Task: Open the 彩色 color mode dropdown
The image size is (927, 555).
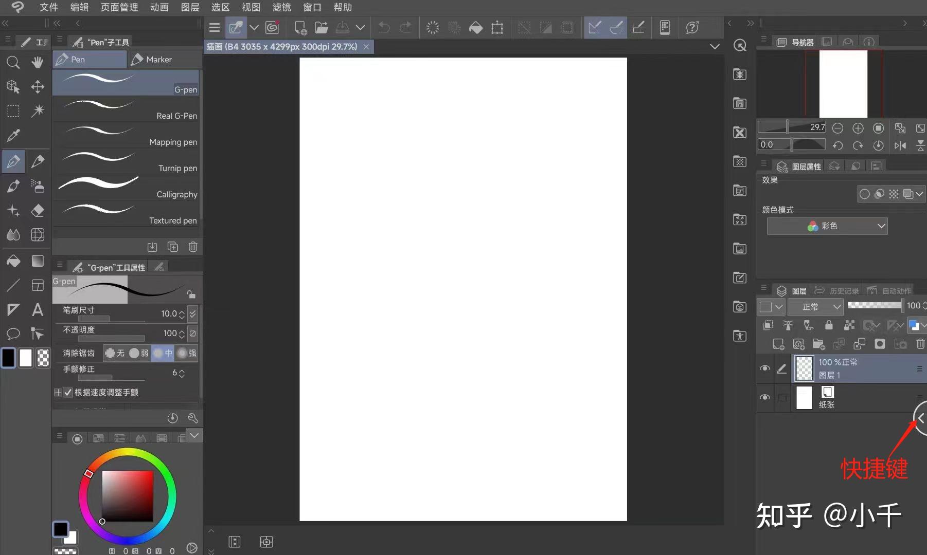Action: click(x=826, y=226)
